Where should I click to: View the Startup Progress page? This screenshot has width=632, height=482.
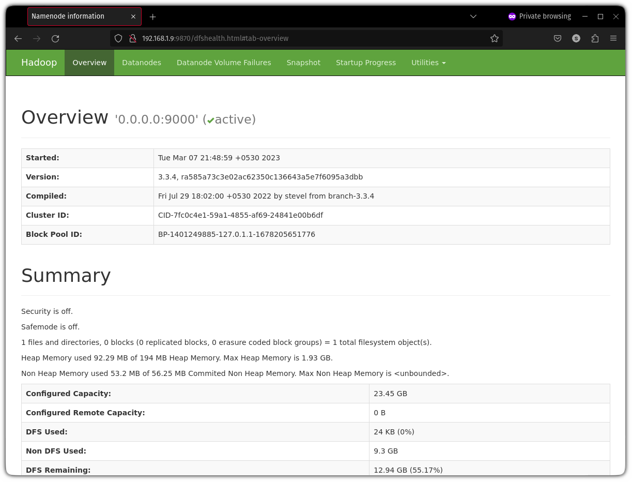(x=366, y=63)
